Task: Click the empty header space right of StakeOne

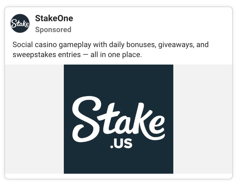Action: click(150, 23)
